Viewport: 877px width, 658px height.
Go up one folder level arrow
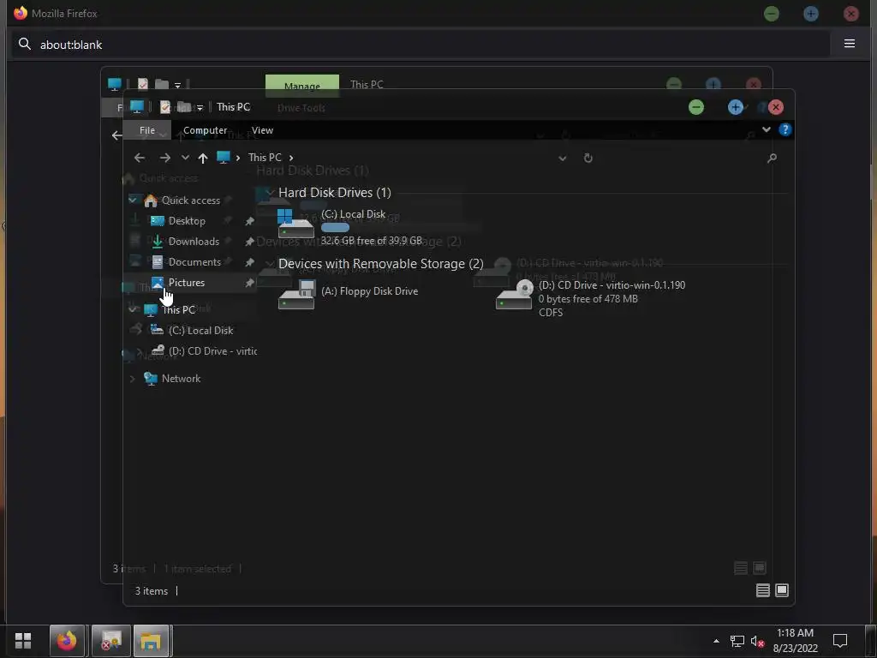pos(202,159)
